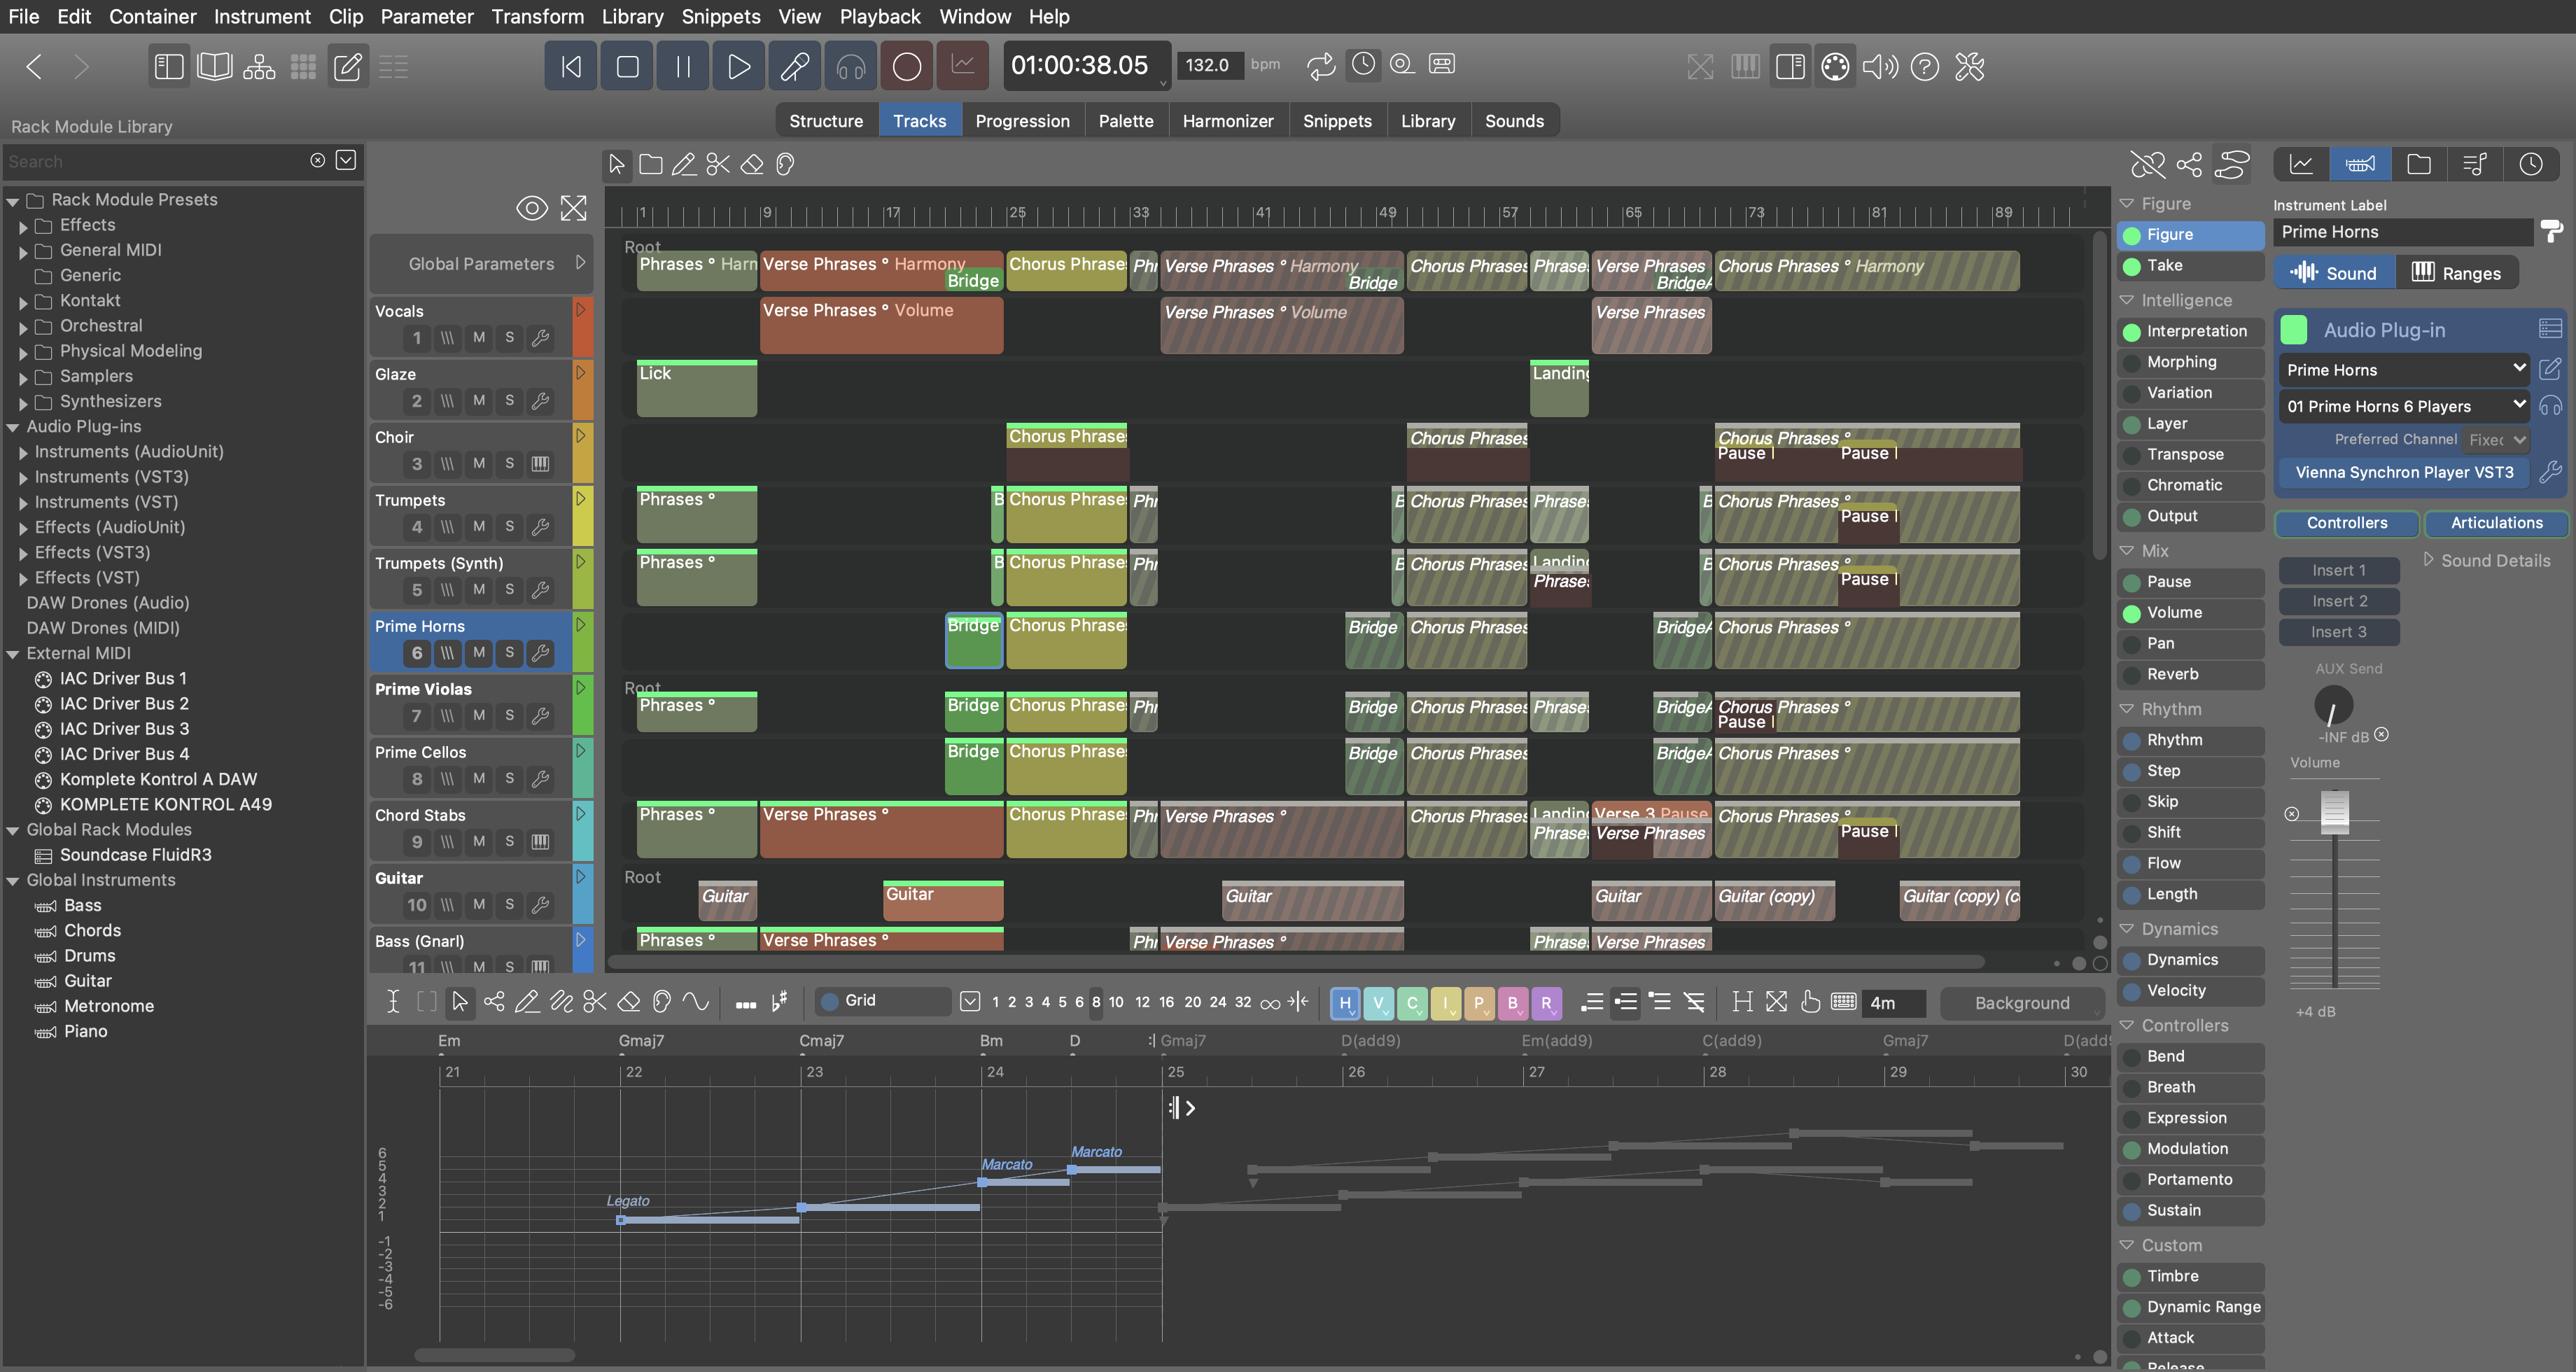Click the headphones icon in transport bar

850,67
